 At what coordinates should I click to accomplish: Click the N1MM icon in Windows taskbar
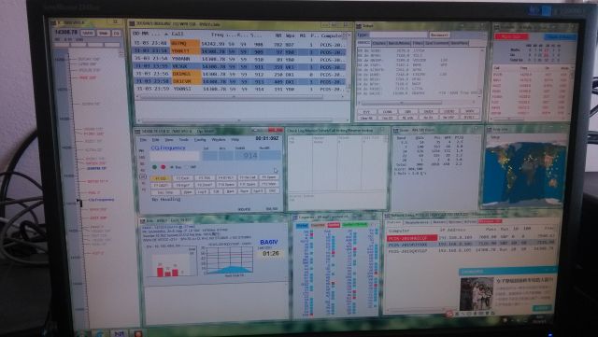pyautogui.click(x=119, y=333)
